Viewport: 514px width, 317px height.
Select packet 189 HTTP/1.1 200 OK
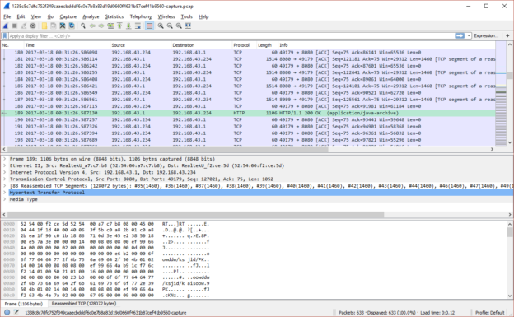[248, 113]
